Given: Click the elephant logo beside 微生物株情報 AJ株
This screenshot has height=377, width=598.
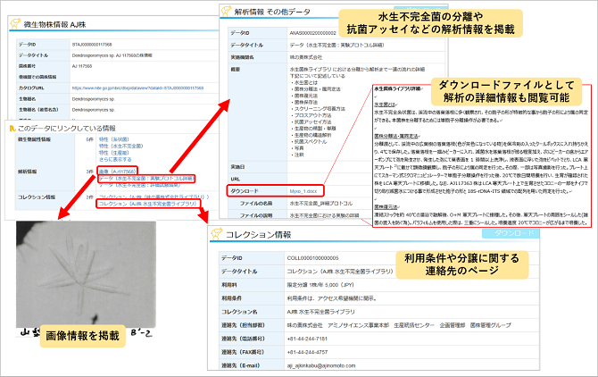Looking at the screenshot, I should pos(15,24).
